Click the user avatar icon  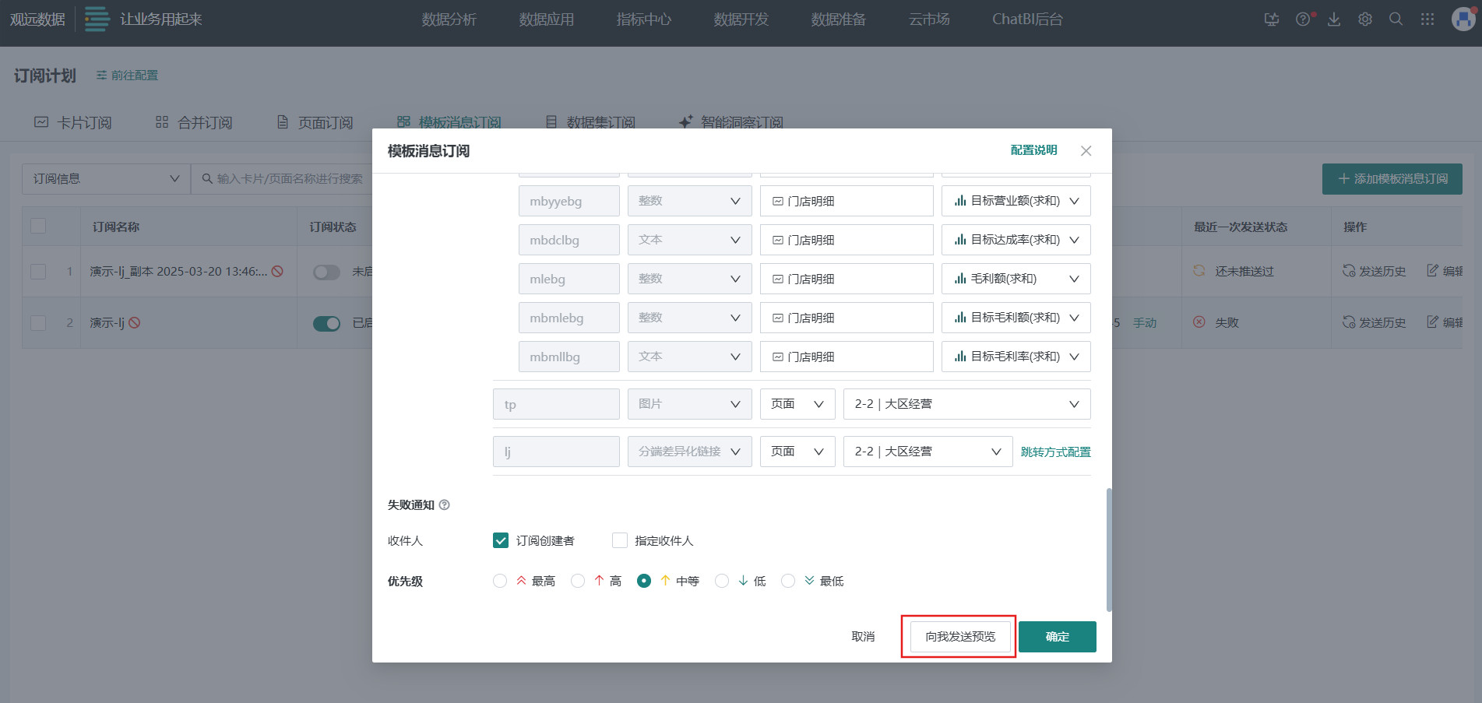pos(1463,19)
